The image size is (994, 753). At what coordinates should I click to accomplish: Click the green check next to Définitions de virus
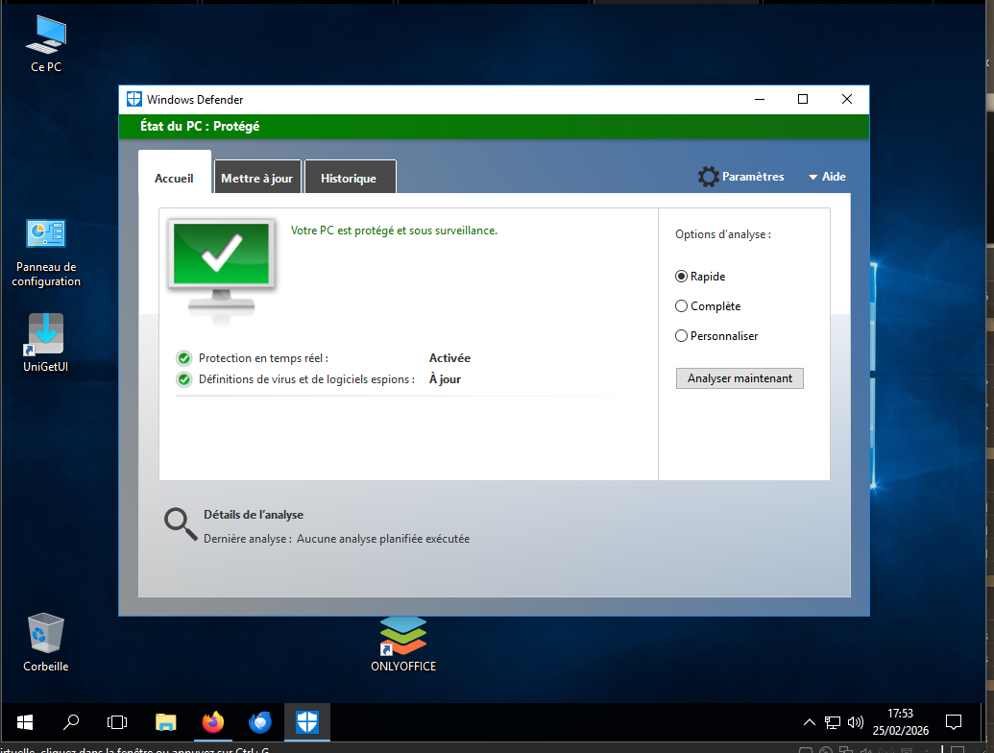tap(183, 379)
